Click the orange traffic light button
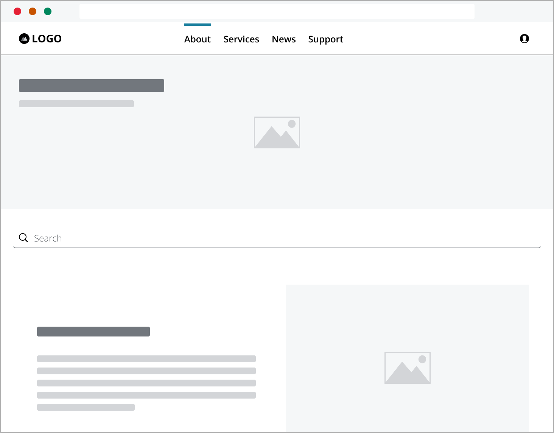The height and width of the screenshot is (433, 554). click(33, 11)
